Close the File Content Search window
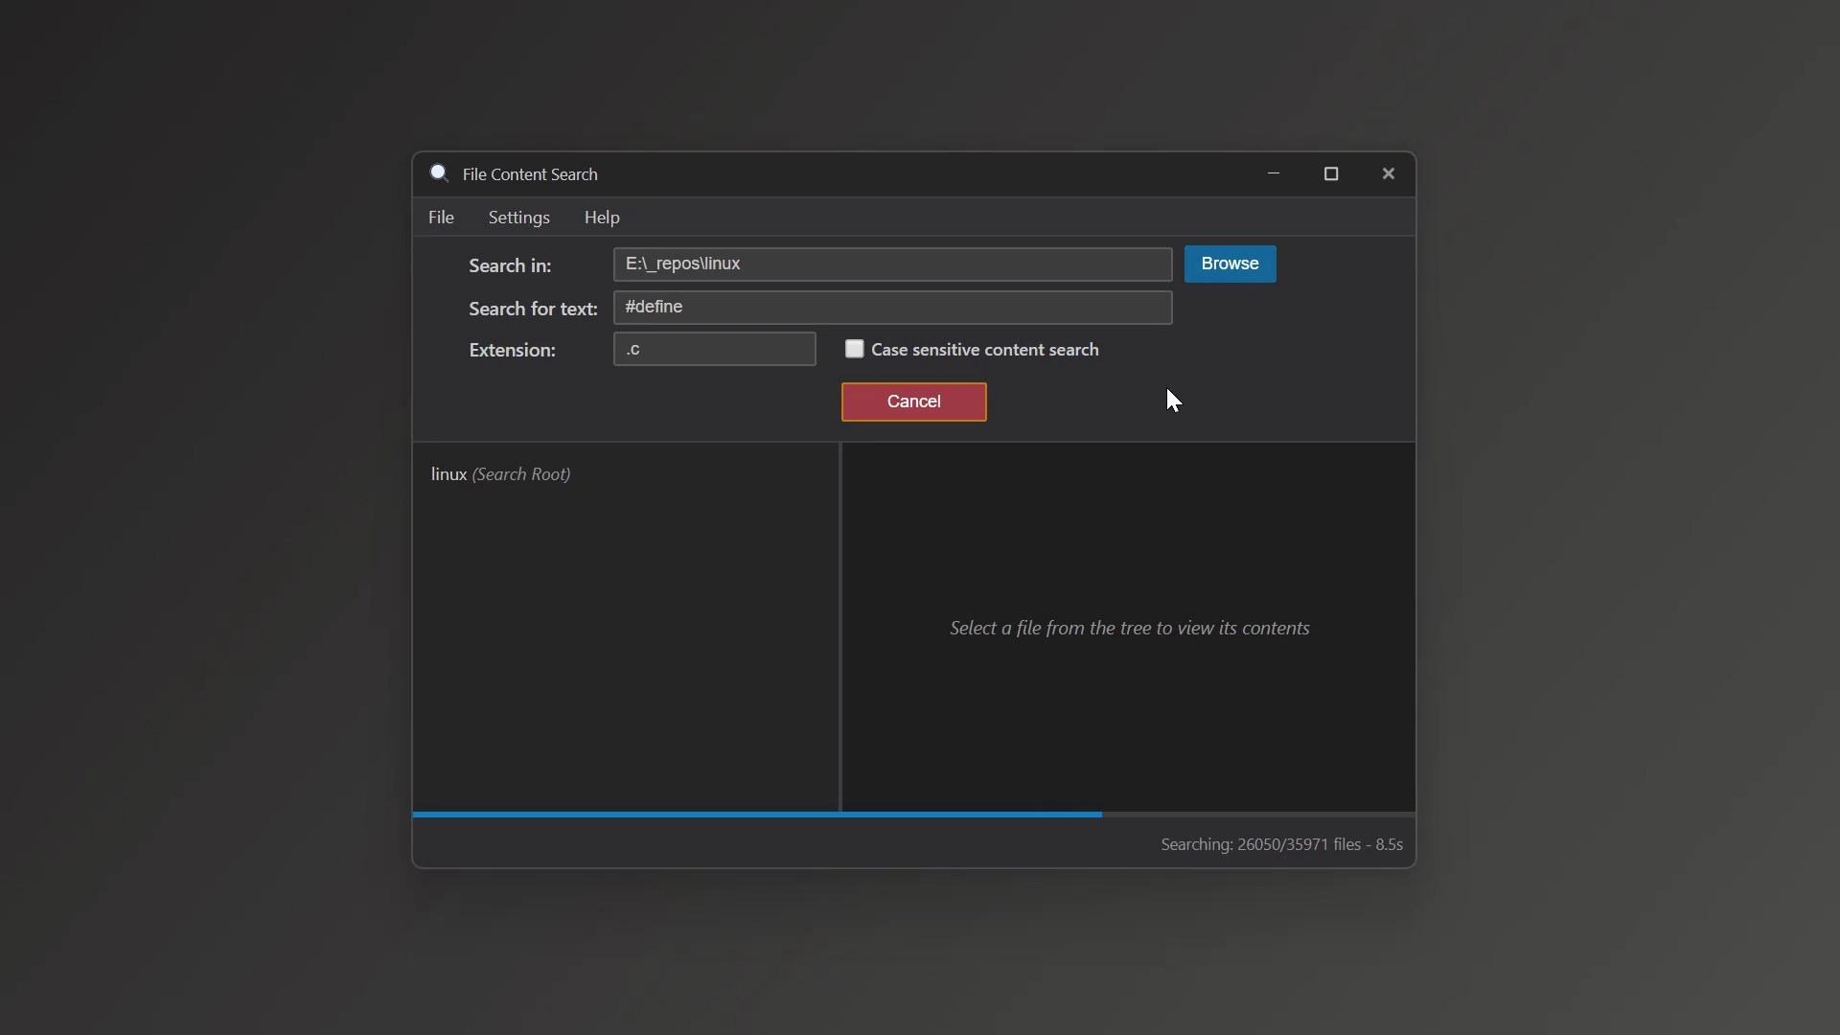This screenshot has height=1035, width=1840. tap(1389, 173)
